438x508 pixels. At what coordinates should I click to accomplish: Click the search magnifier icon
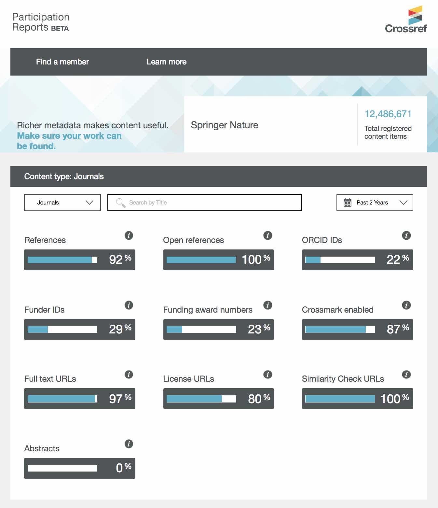click(x=120, y=202)
